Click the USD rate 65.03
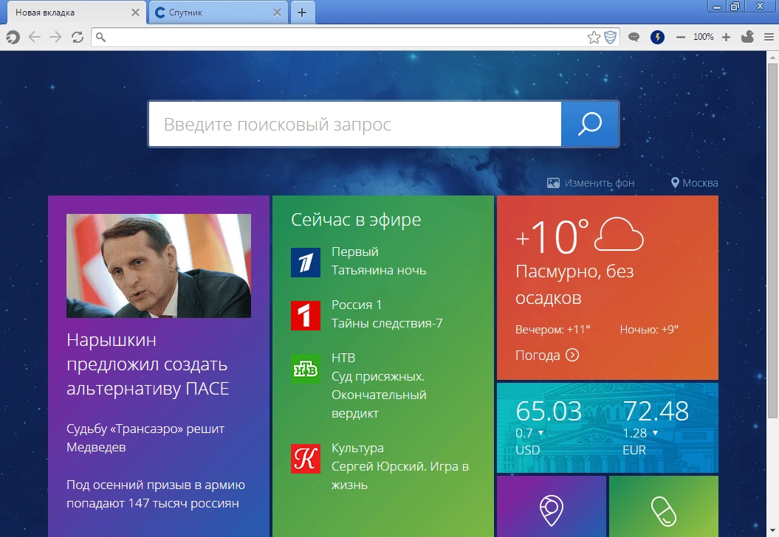 tap(549, 412)
